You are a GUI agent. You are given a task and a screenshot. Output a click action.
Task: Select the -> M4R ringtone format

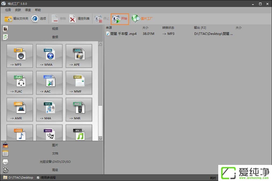[x=79, y=109]
